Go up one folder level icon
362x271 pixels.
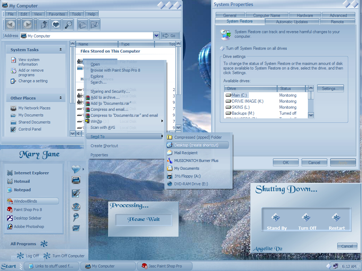coord(44,24)
